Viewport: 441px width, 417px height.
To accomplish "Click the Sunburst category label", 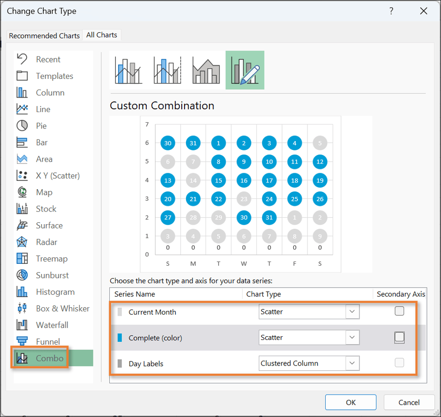I will tap(52, 276).
